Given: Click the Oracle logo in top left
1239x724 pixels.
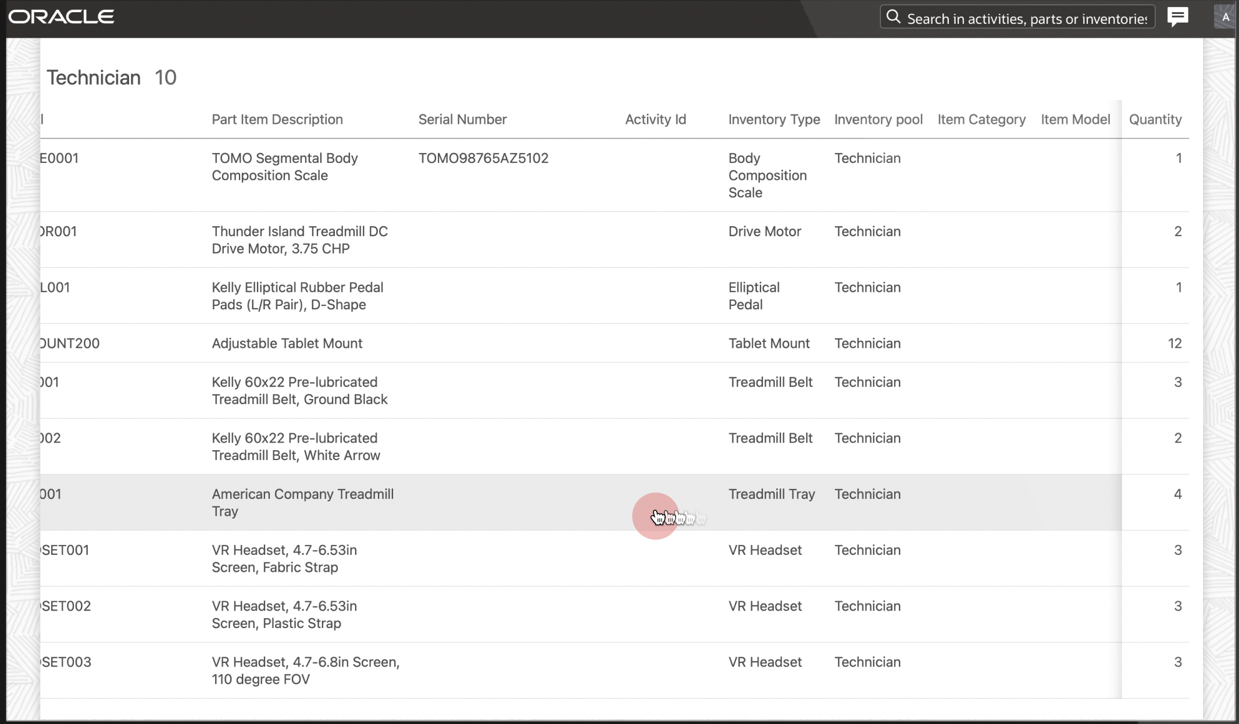Looking at the screenshot, I should [61, 16].
